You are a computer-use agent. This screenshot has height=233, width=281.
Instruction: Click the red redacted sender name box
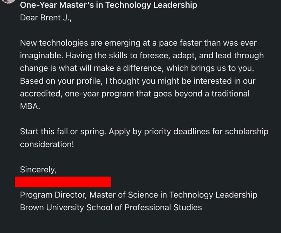63,182
